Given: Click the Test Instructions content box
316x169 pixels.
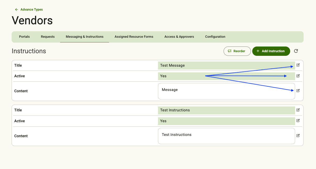Looking at the screenshot, I should click(226, 136).
